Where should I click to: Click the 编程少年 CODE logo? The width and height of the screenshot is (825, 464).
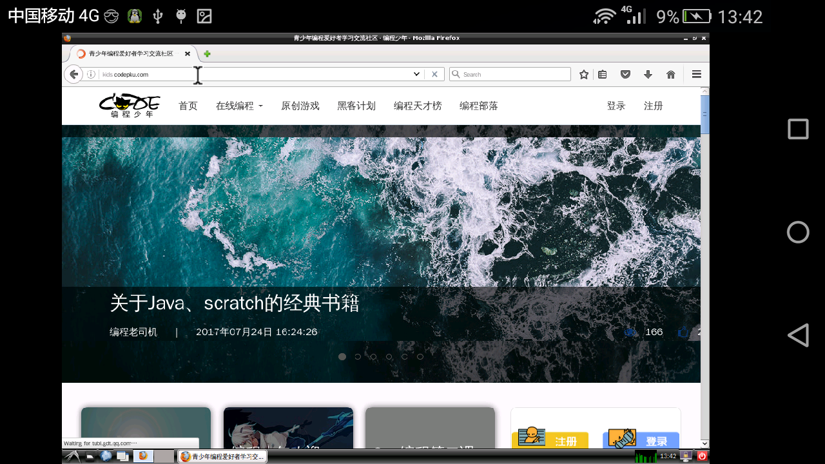tap(130, 106)
